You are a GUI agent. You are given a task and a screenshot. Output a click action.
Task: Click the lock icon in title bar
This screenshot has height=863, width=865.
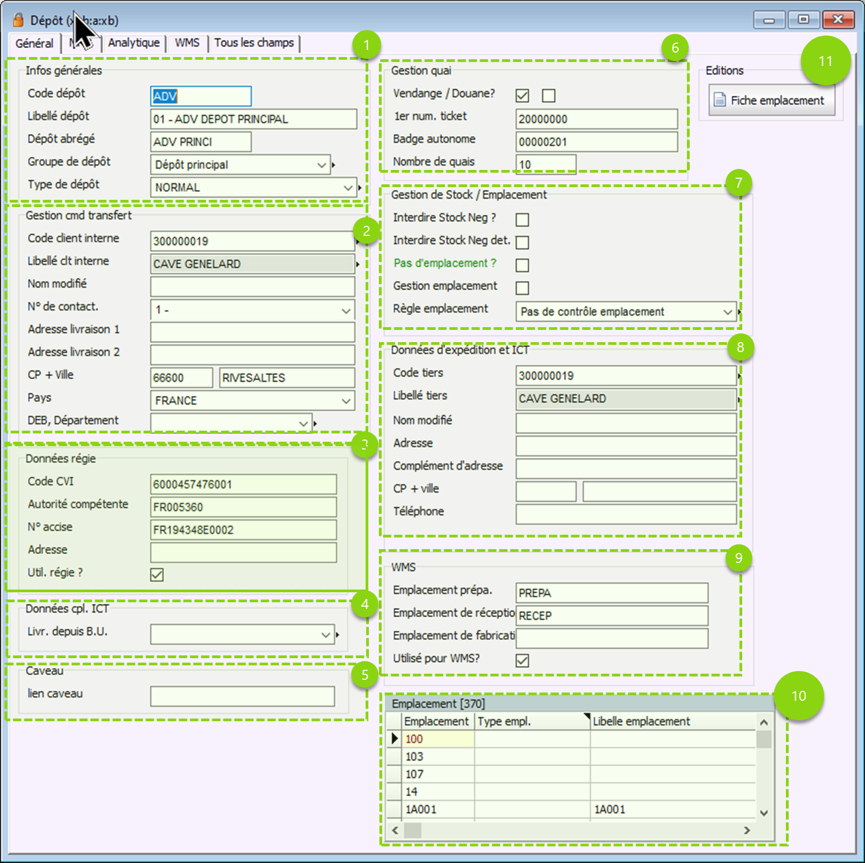click(18, 20)
